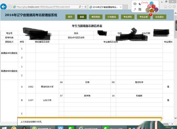Click the favorites star icon
Image resolution: width=177 pixels, height=129 pixels.
170,7
